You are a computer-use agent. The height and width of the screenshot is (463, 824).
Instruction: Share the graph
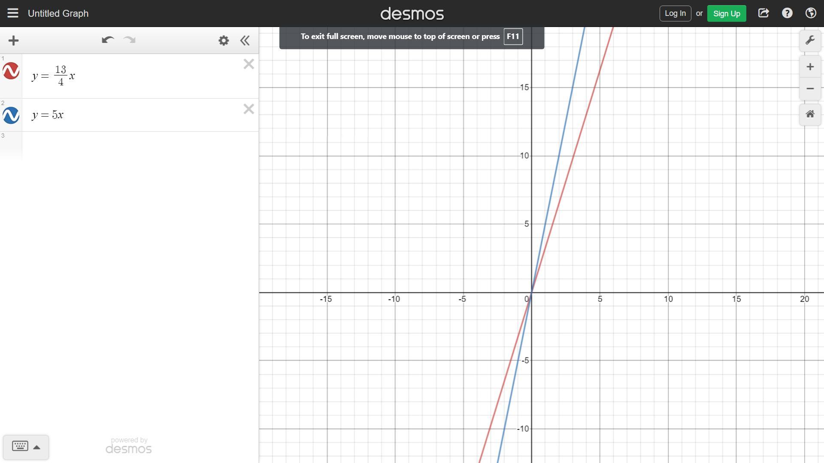[763, 13]
